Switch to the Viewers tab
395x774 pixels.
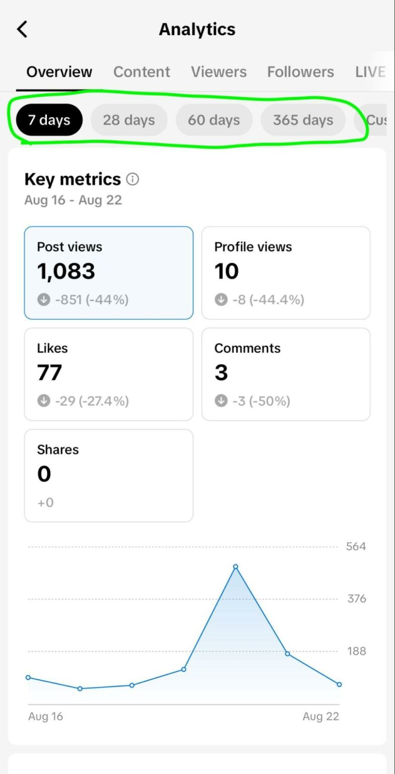219,72
